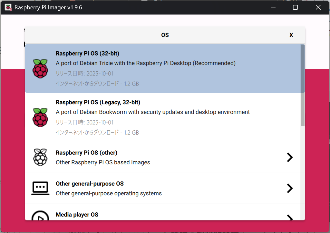
Task: Choose the "Raspberry Pi OS (Legacy, 32-bit)" title
Action: tap(98, 102)
